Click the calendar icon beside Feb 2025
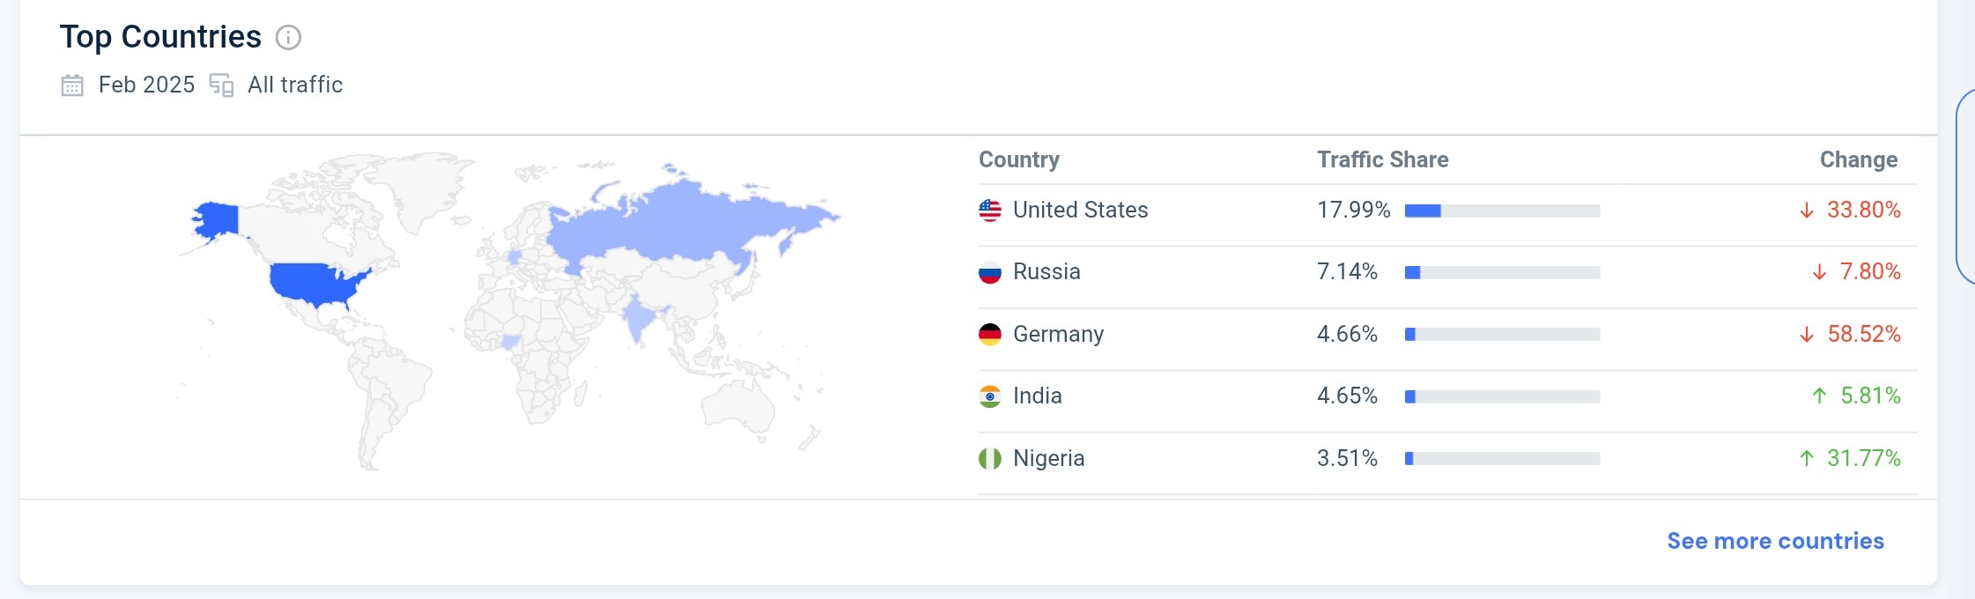1975x599 pixels. [72, 85]
